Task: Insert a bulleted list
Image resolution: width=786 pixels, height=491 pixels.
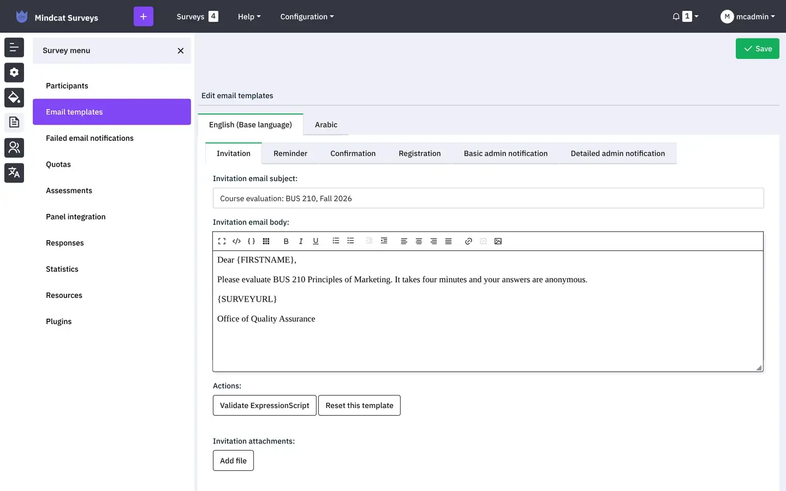Action: coord(350,241)
